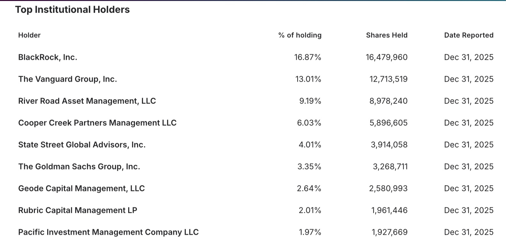Click River Road's 9.19% holding percentage
506x248 pixels.
(x=310, y=101)
